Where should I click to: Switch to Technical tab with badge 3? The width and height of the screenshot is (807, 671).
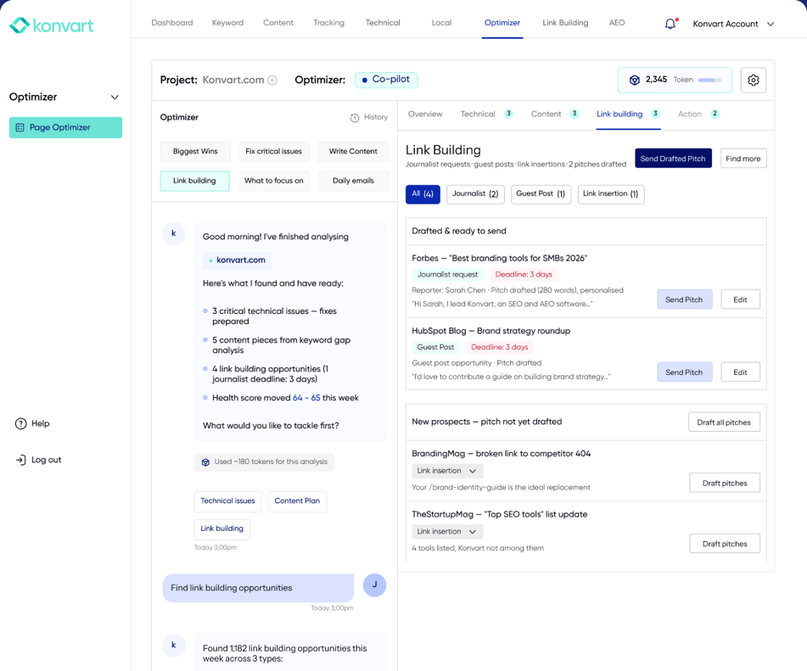coord(486,115)
